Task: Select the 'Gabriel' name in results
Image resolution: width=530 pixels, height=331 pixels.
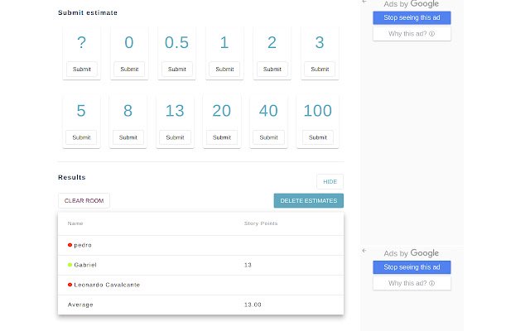Action: [85, 265]
